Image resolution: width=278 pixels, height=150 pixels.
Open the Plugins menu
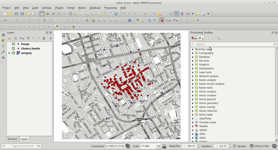click(x=59, y=8)
